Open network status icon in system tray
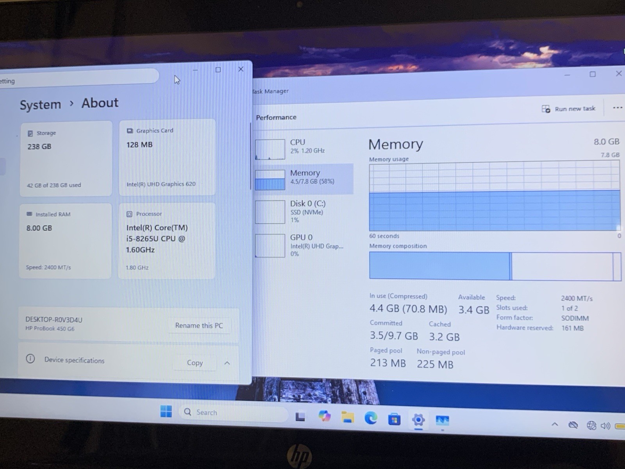Viewport: 625px width, 469px height. click(x=591, y=425)
